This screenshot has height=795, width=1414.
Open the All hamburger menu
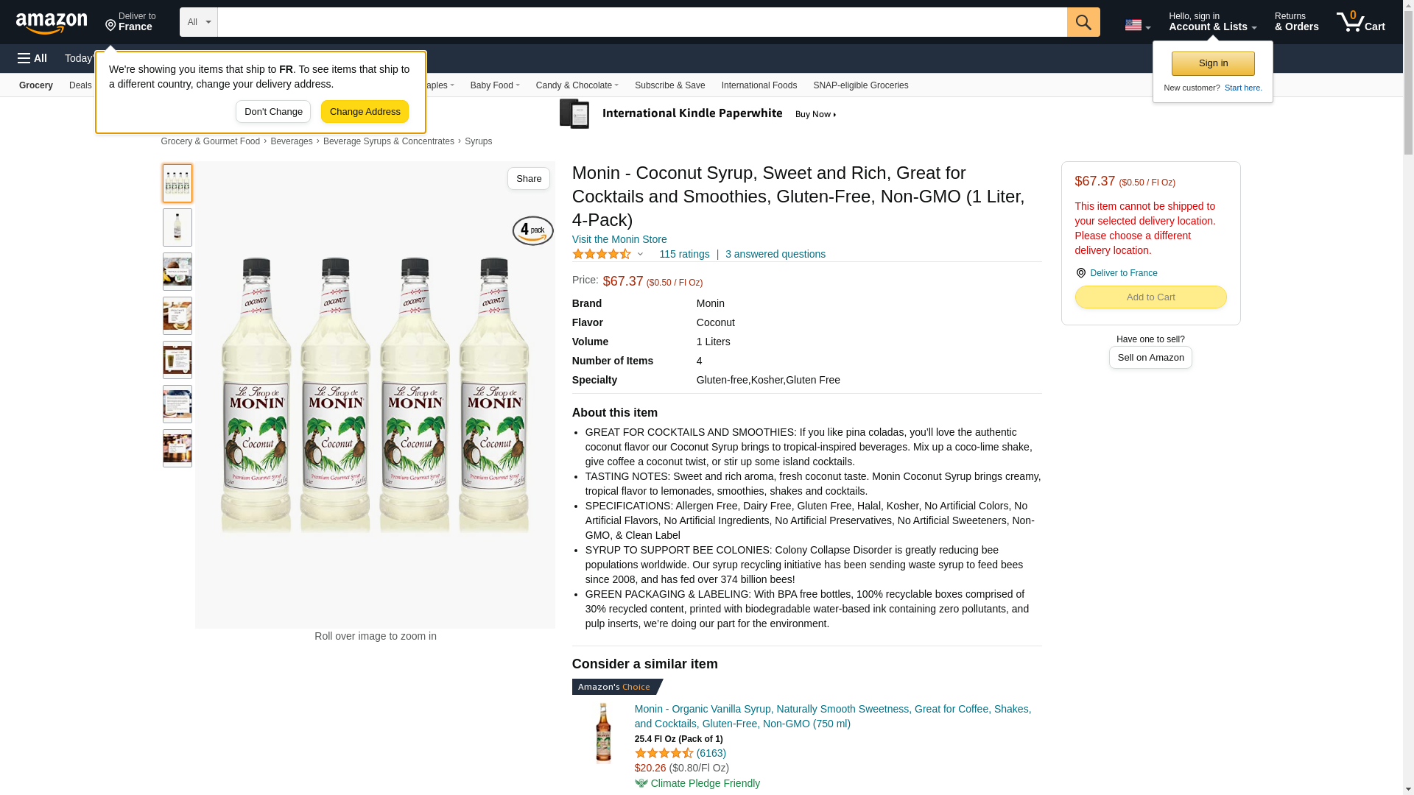pos(32,58)
